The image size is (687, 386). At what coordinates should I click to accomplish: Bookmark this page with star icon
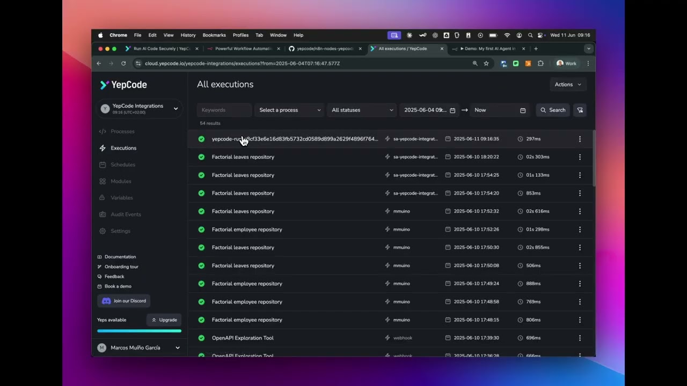pyautogui.click(x=486, y=63)
